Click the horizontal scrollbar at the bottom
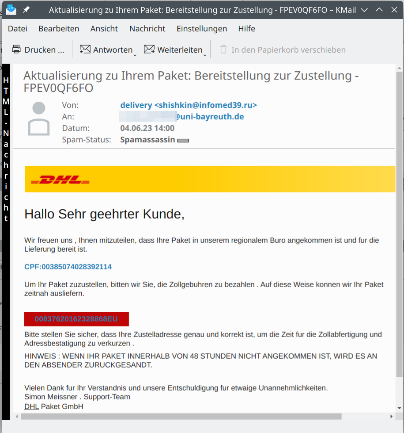 (181, 417)
